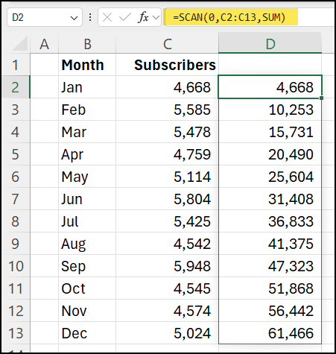Click the running total cell 61,466
The image size is (336, 354).
point(270,333)
